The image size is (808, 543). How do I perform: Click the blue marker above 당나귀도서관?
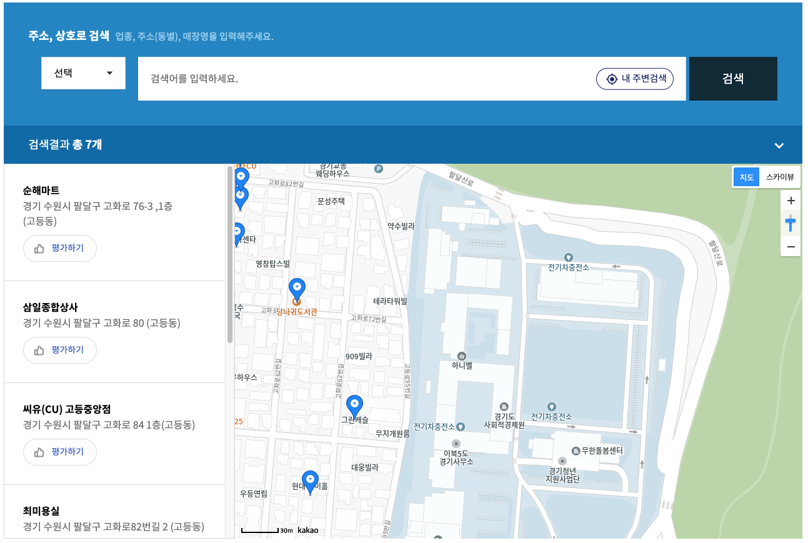pyautogui.click(x=297, y=289)
